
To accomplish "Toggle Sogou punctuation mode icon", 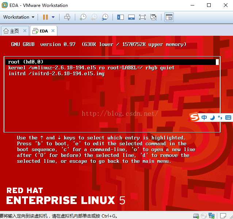I will coord(220,118).
